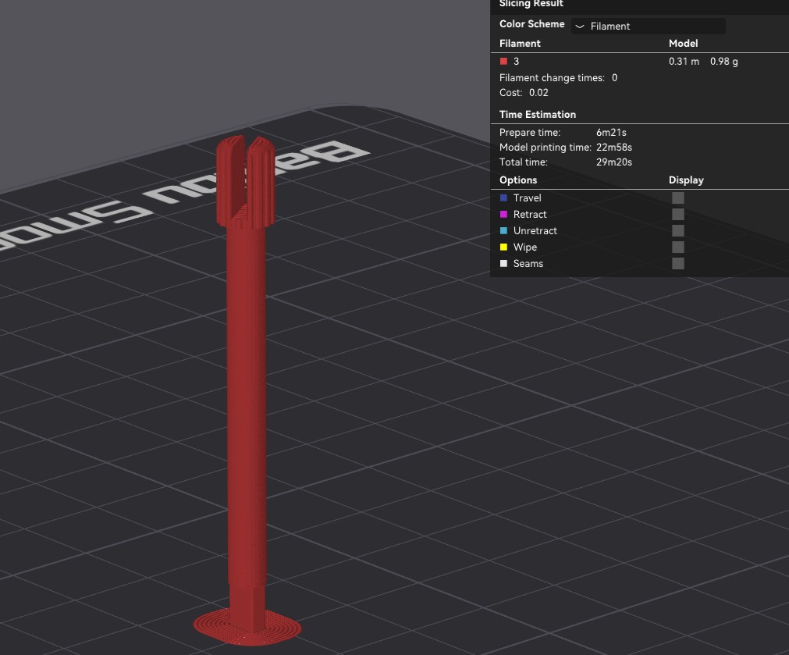Click the red filament 3 color swatch
Screen dimensions: 789x655
(x=503, y=61)
